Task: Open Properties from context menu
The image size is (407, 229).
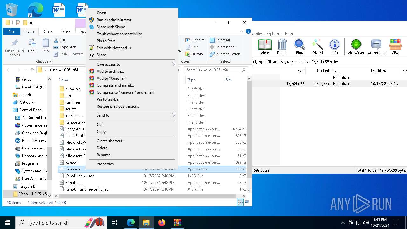Action: 132,164
